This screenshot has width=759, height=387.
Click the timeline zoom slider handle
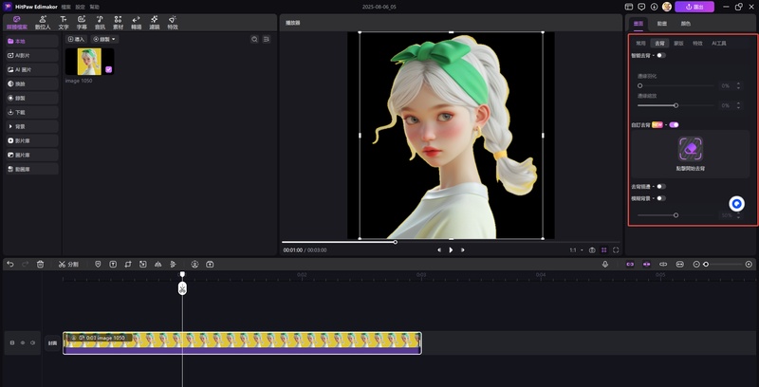click(x=706, y=264)
